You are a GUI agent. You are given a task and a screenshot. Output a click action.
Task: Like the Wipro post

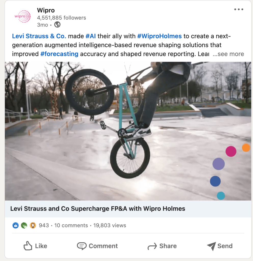coord(35,246)
